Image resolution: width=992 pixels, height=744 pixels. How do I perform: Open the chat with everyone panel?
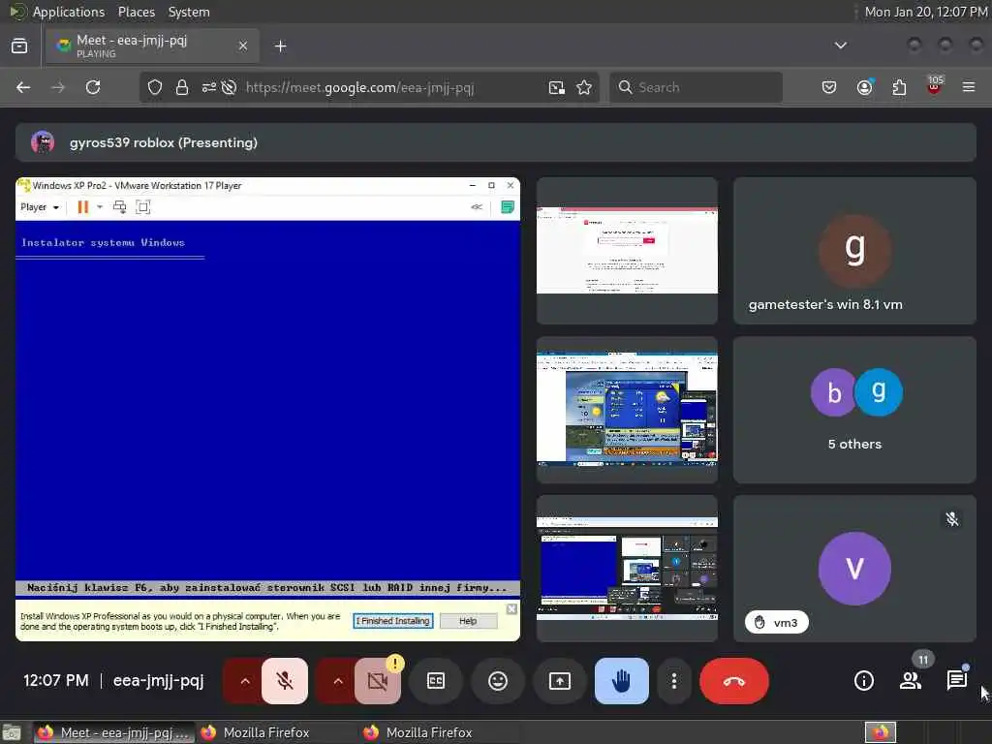(x=957, y=679)
